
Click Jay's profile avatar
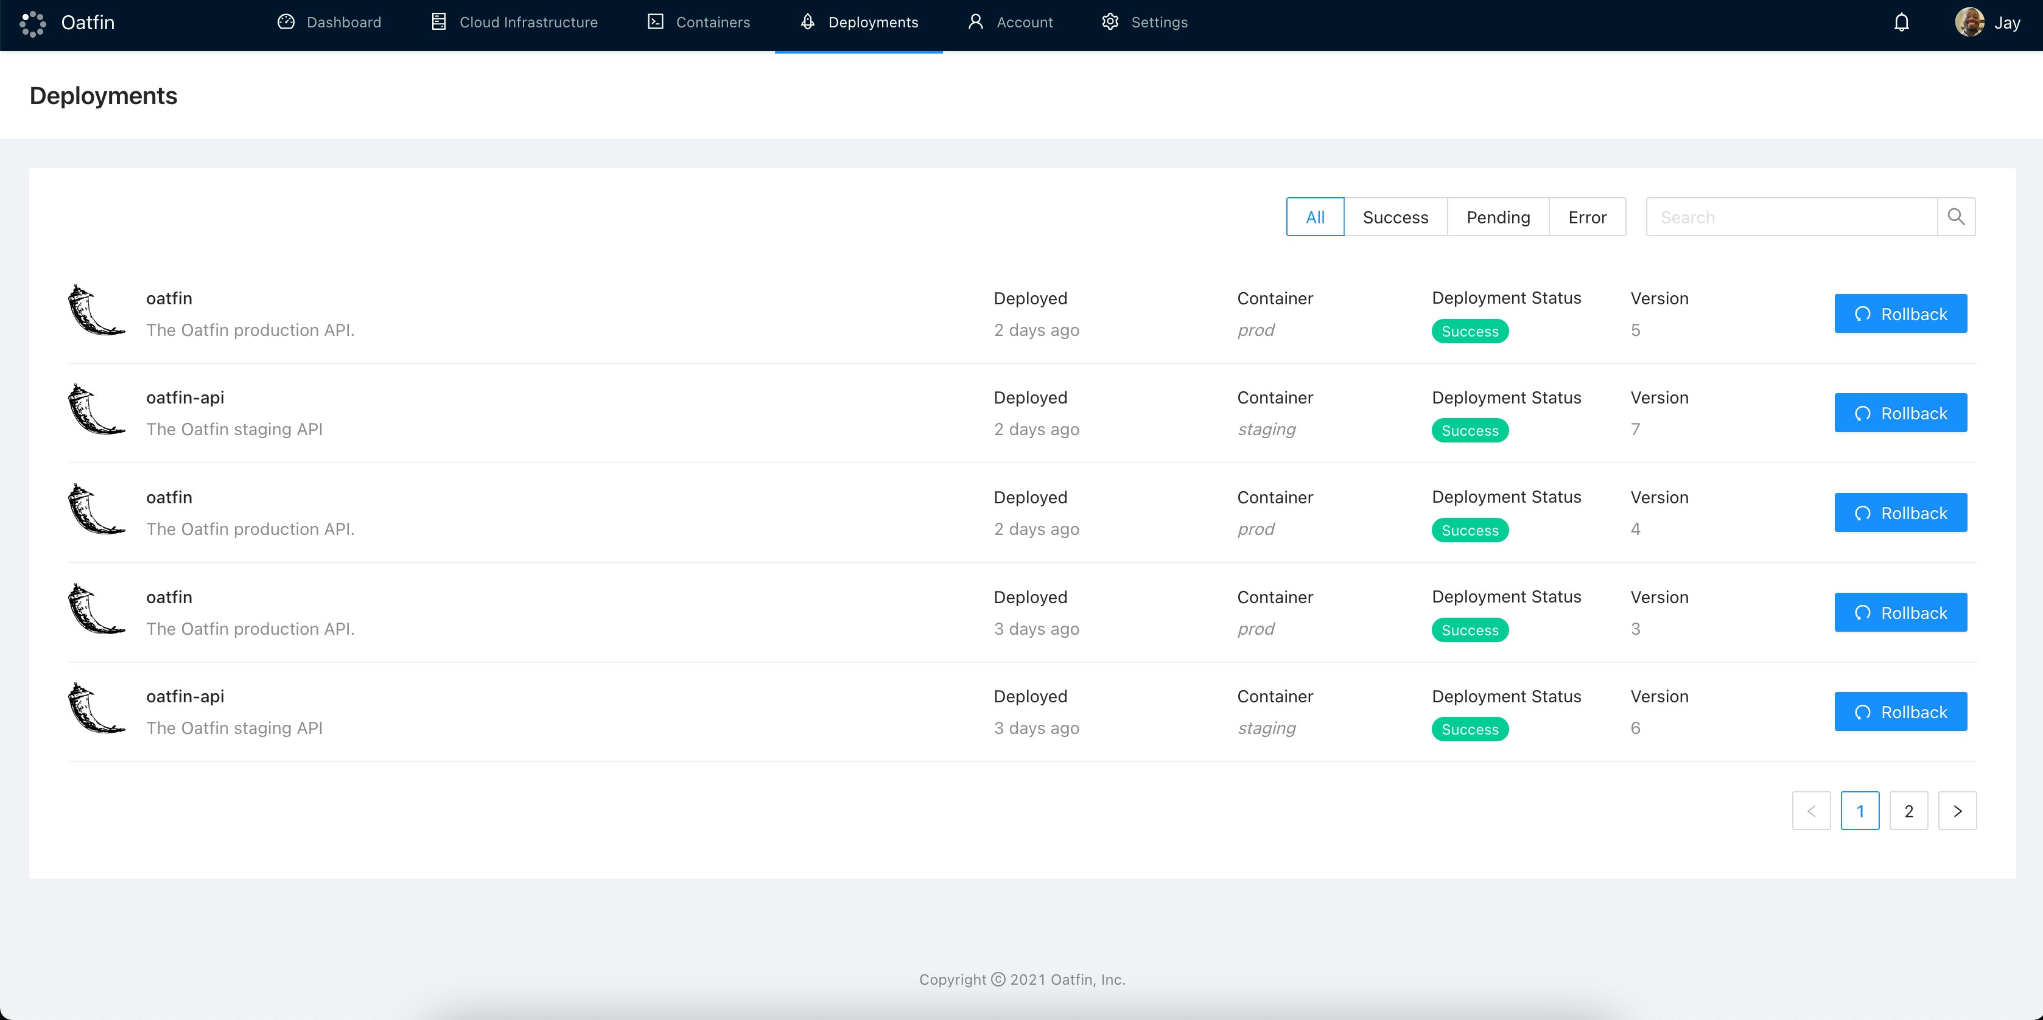point(1969,22)
